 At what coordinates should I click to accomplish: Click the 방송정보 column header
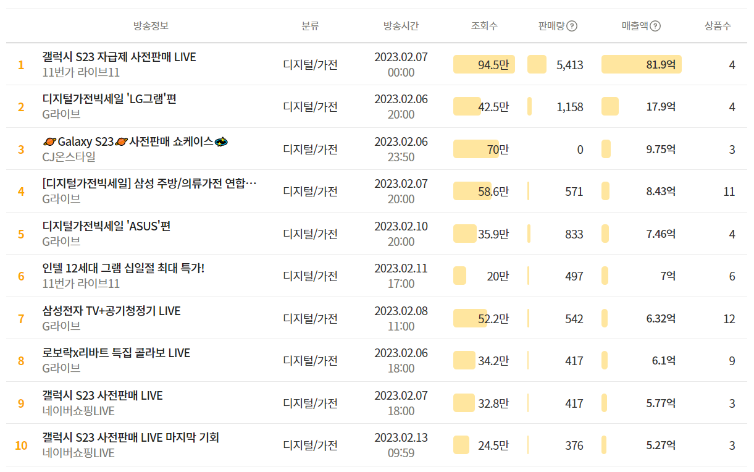click(151, 26)
